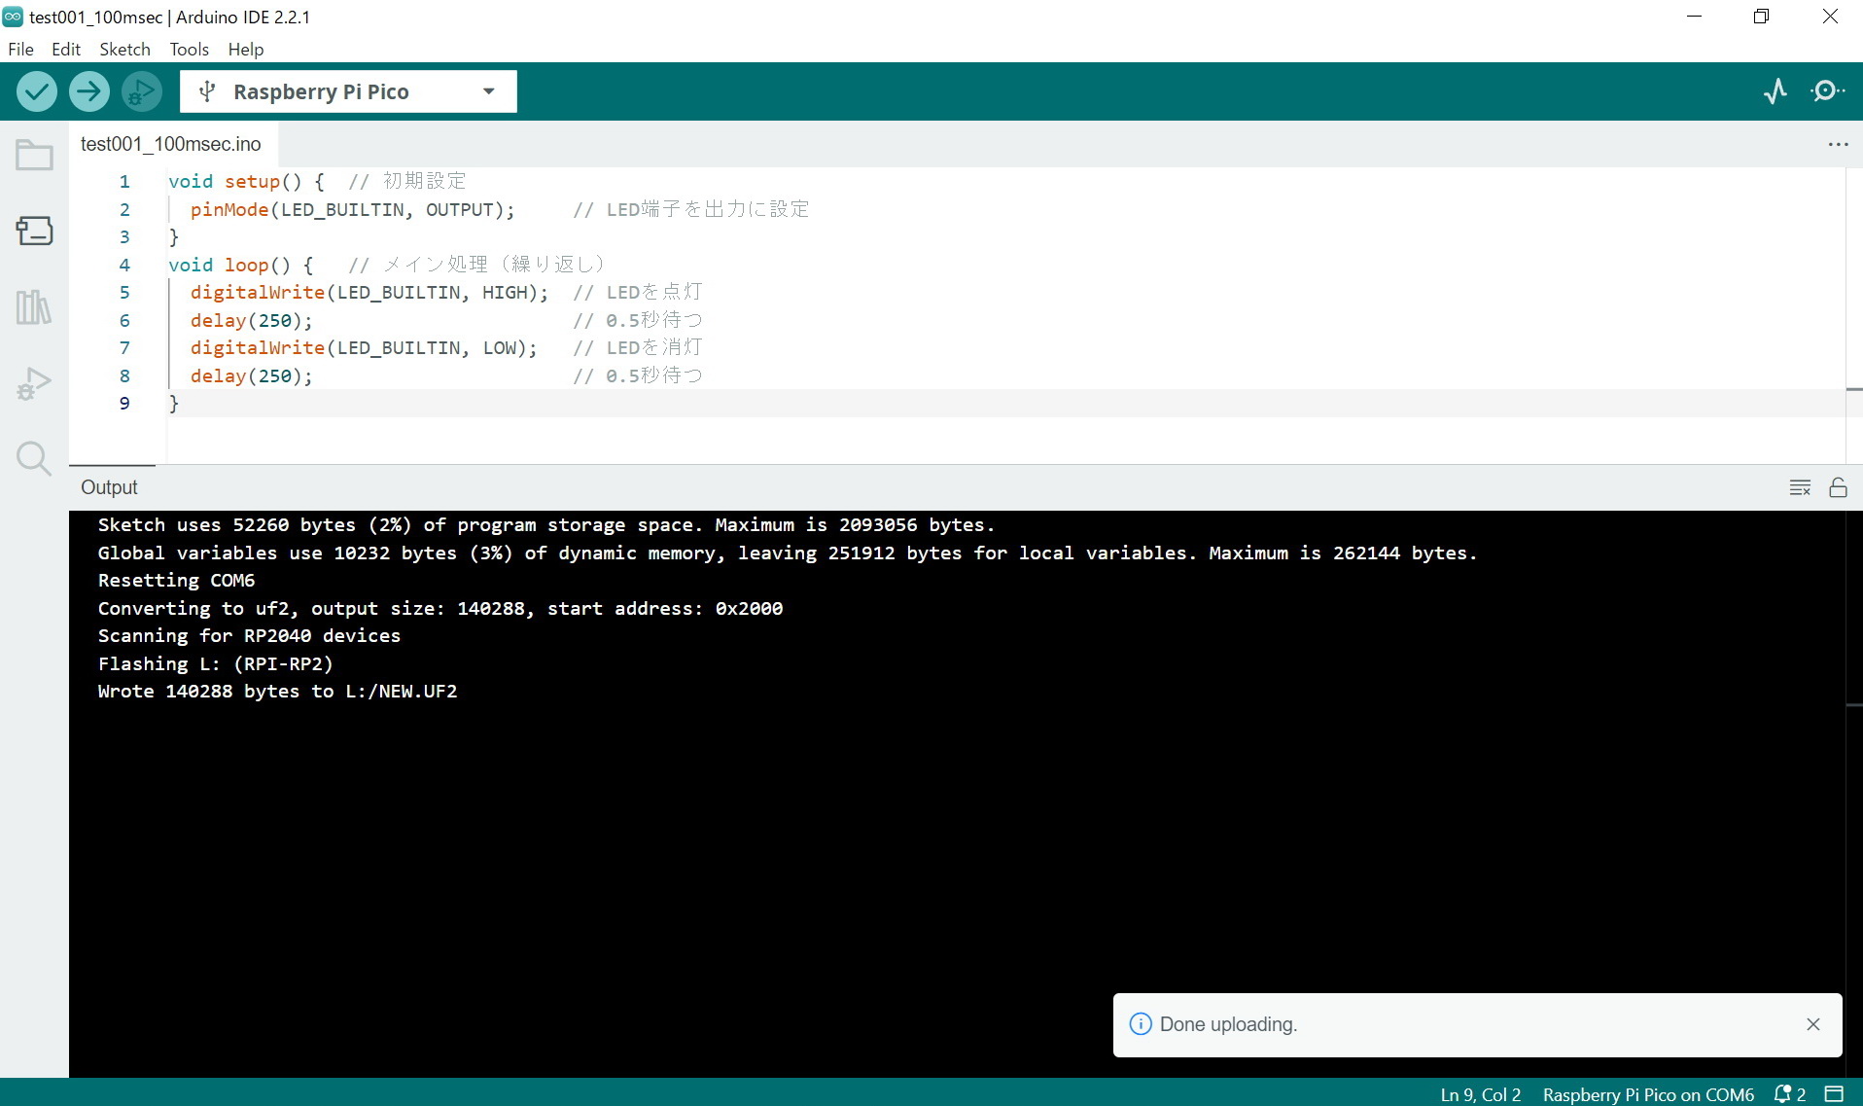The width and height of the screenshot is (1863, 1106).
Task: Click digitalWrite(LED_BUILTIN, HIGH) code
Action: (369, 293)
